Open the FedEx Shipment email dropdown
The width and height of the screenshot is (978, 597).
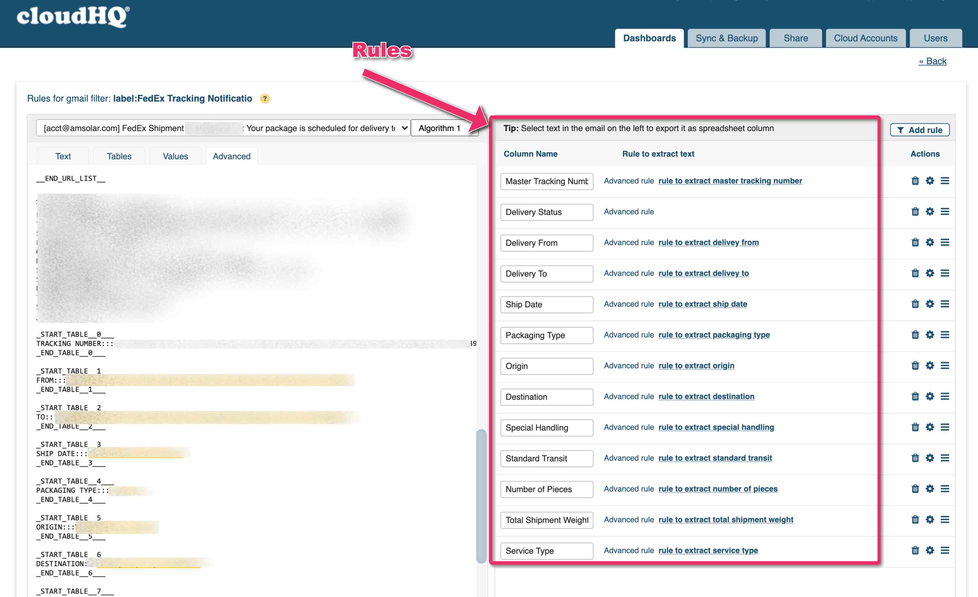(223, 128)
